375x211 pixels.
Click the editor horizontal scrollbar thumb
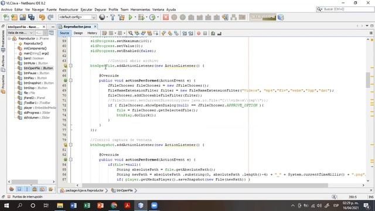[205, 185]
